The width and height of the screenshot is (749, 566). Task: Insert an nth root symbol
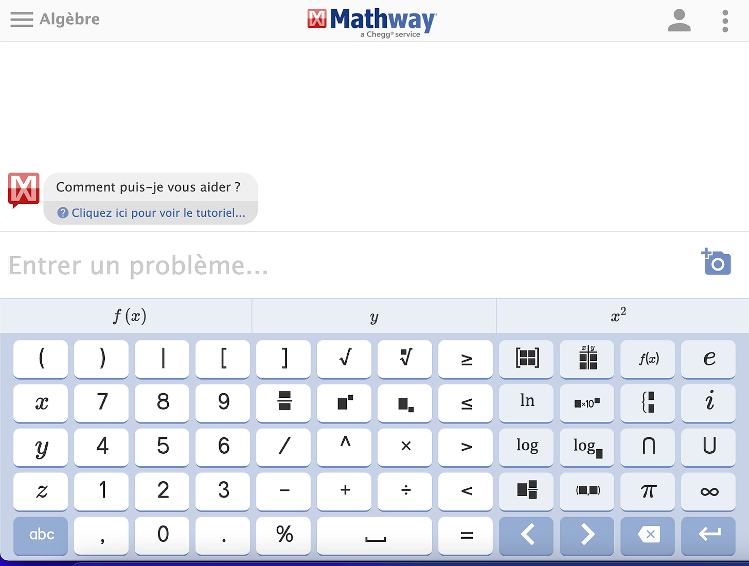tap(405, 359)
